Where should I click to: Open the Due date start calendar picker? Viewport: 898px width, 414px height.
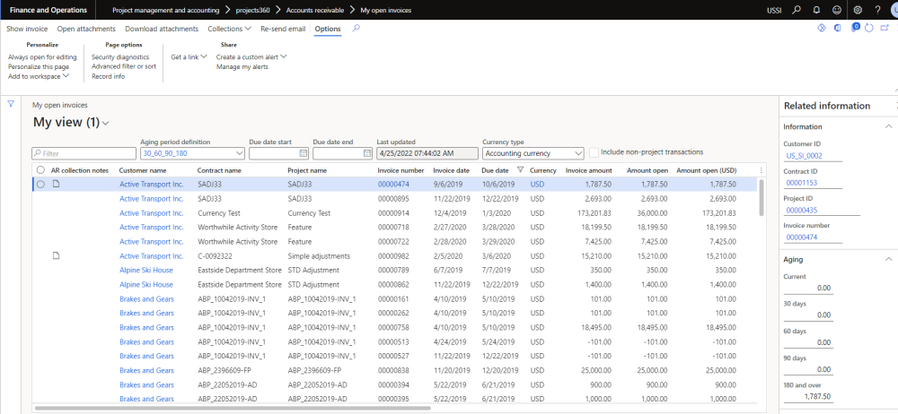click(x=303, y=153)
